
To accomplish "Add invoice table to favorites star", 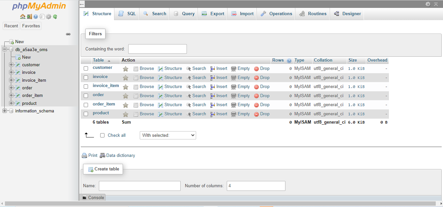I will (125, 78).
